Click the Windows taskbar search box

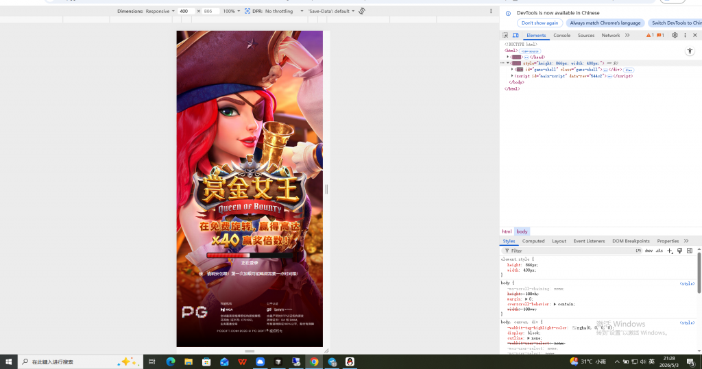click(81, 362)
